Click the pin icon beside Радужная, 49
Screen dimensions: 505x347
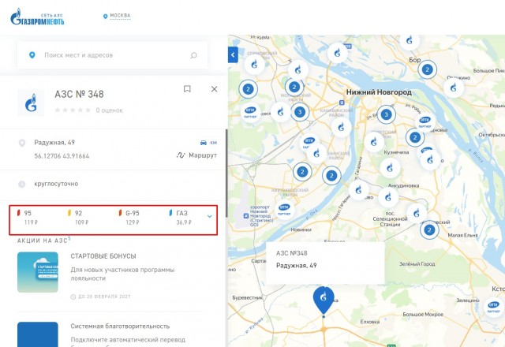(22, 143)
